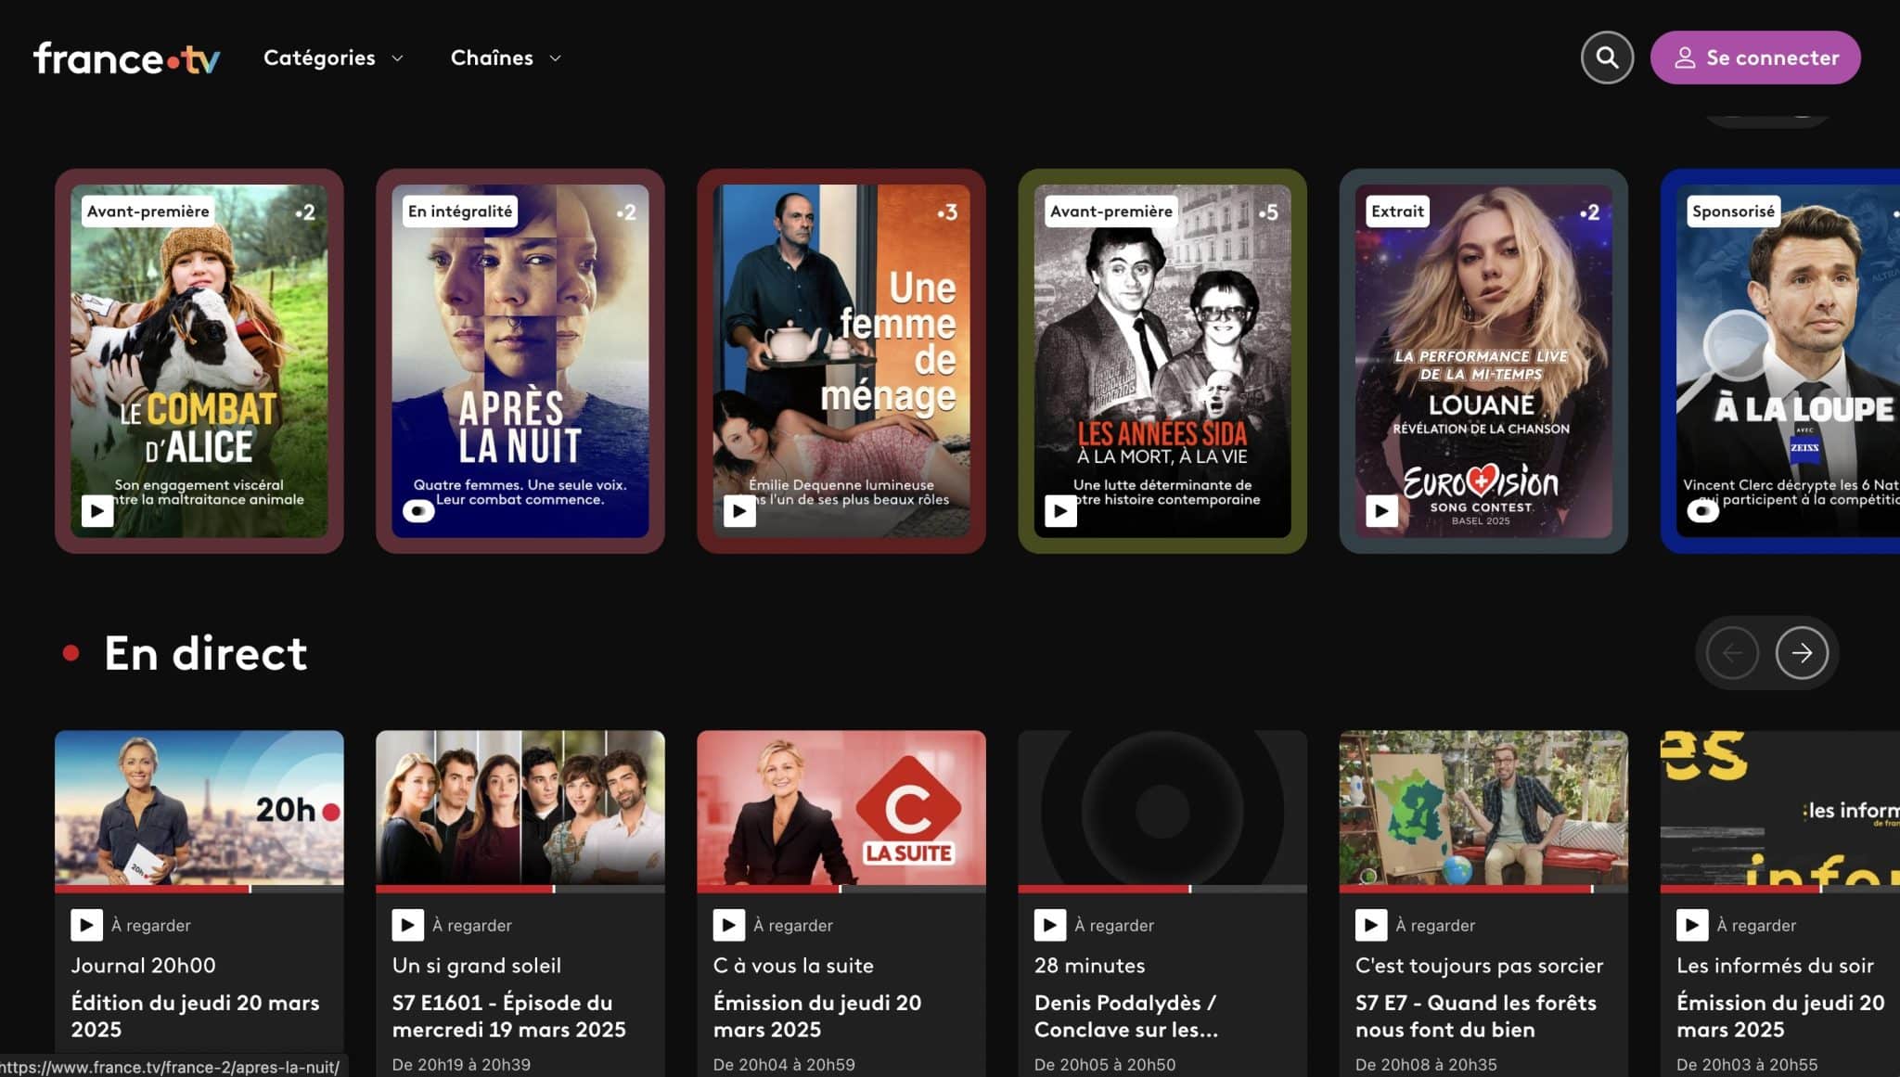Go to next En direct items arrow

pos(1802,653)
